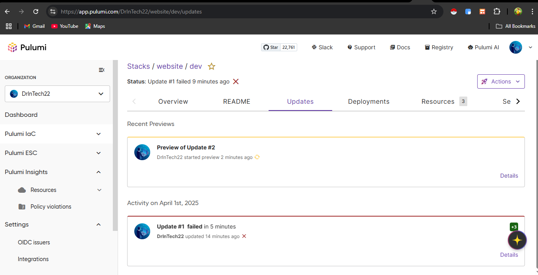The height and width of the screenshot is (275, 538).
Task: Open the floating sparkle AI assistant button
Action: [x=517, y=240]
